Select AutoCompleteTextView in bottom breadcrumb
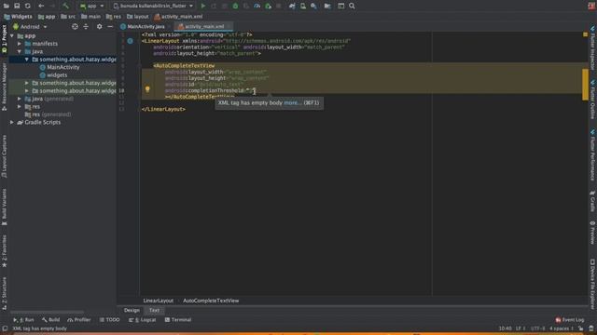 pos(211,301)
